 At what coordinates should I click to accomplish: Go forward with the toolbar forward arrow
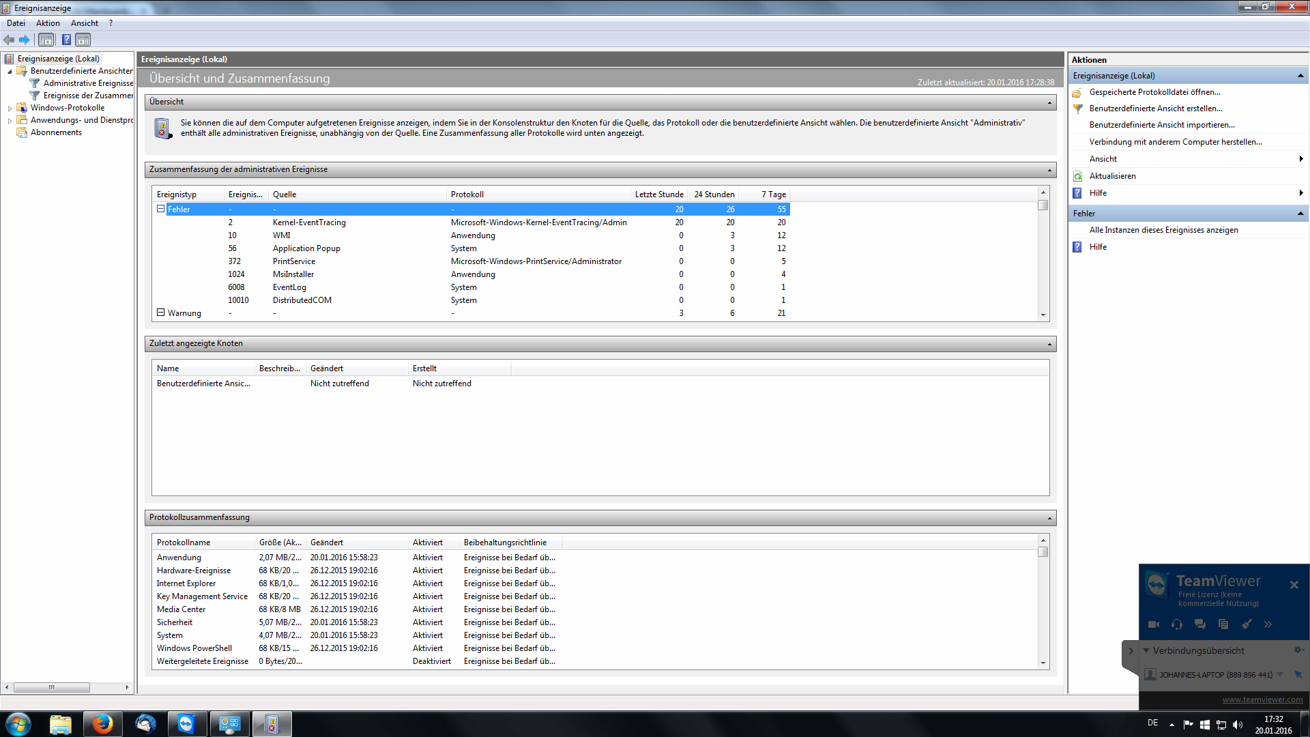[x=25, y=40]
